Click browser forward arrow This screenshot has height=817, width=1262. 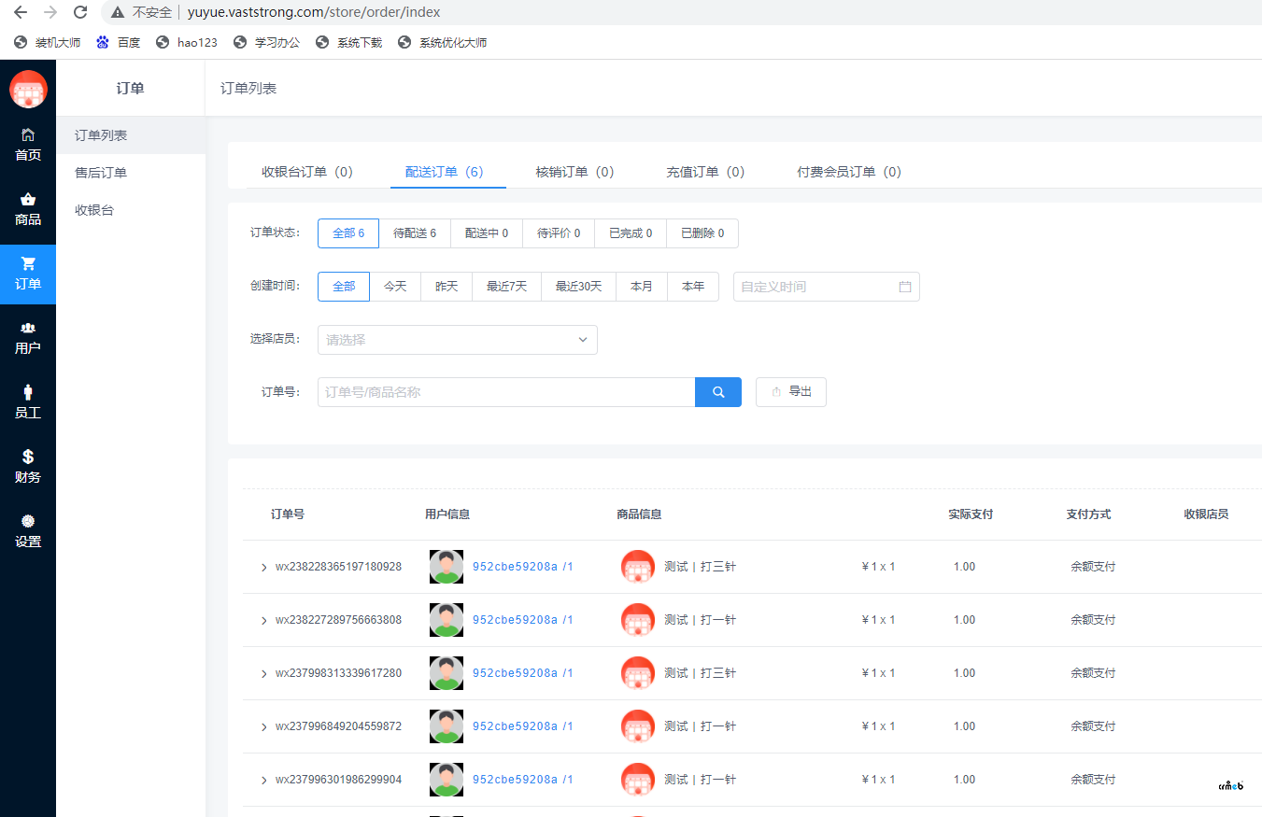point(50,12)
